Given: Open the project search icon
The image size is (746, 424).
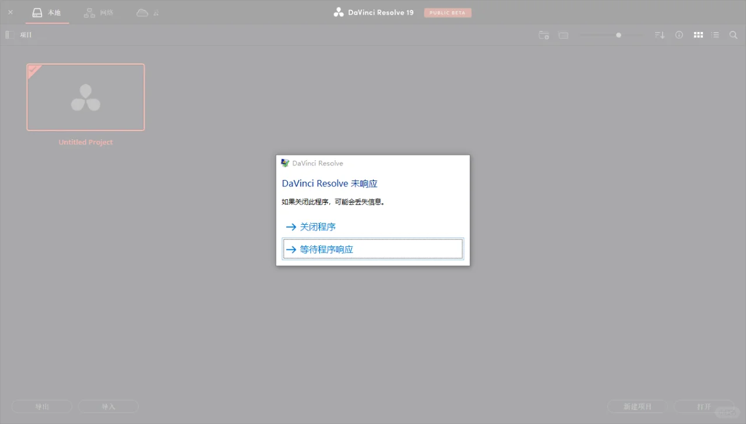Looking at the screenshot, I should (733, 35).
